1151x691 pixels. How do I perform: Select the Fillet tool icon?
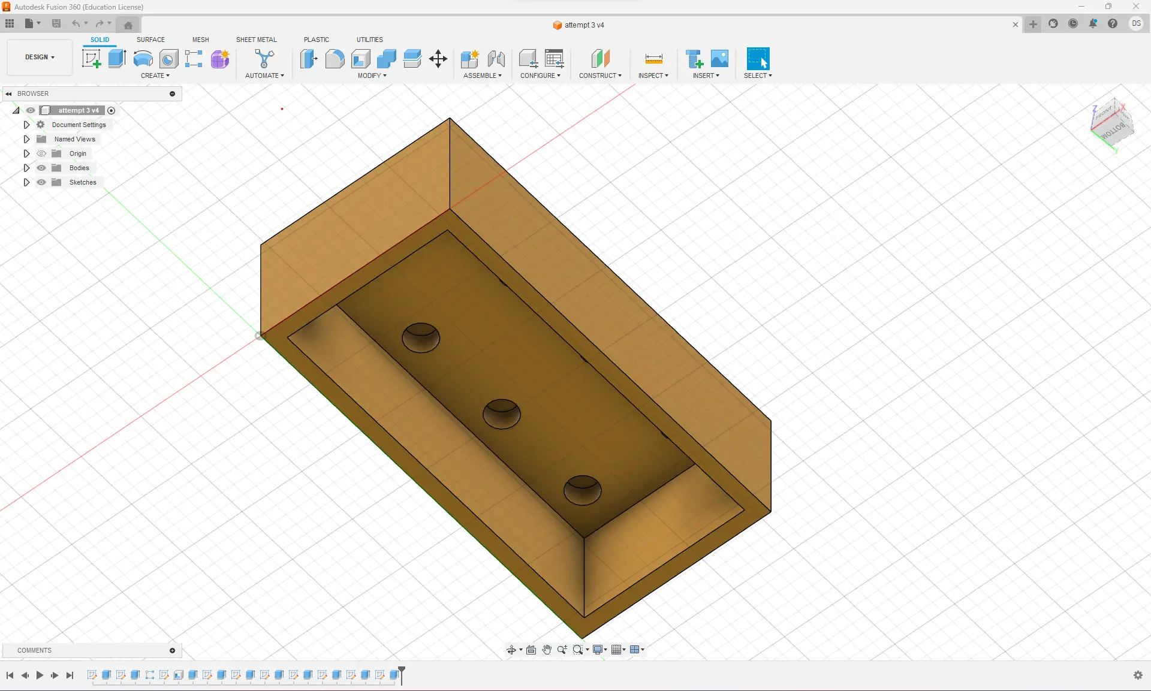335,59
